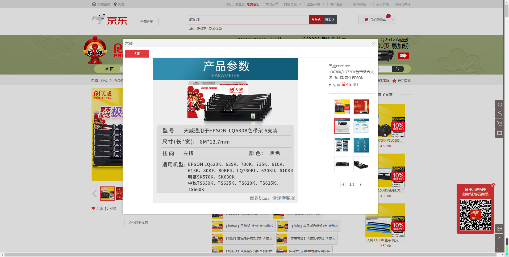Open 网站无障碍 link

pyautogui.click(x=402, y=4)
